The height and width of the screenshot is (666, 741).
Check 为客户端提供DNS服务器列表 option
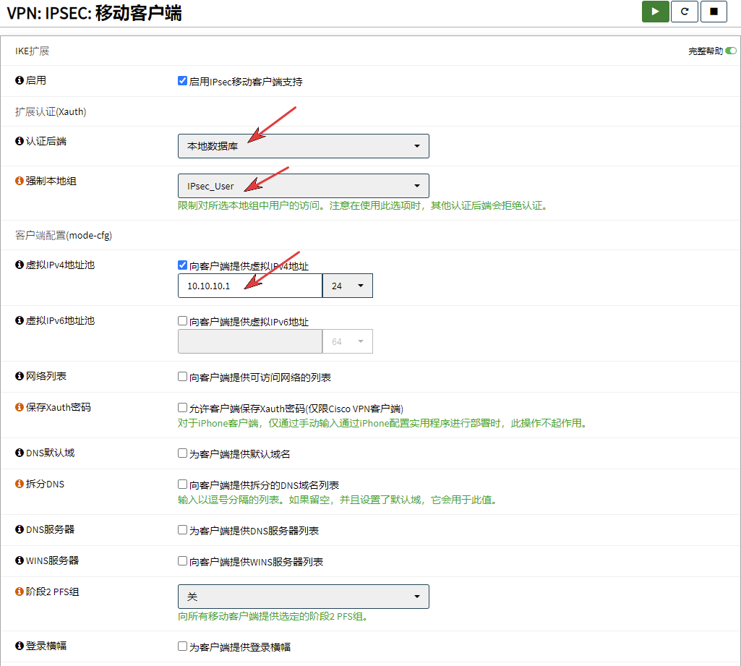point(183,530)
